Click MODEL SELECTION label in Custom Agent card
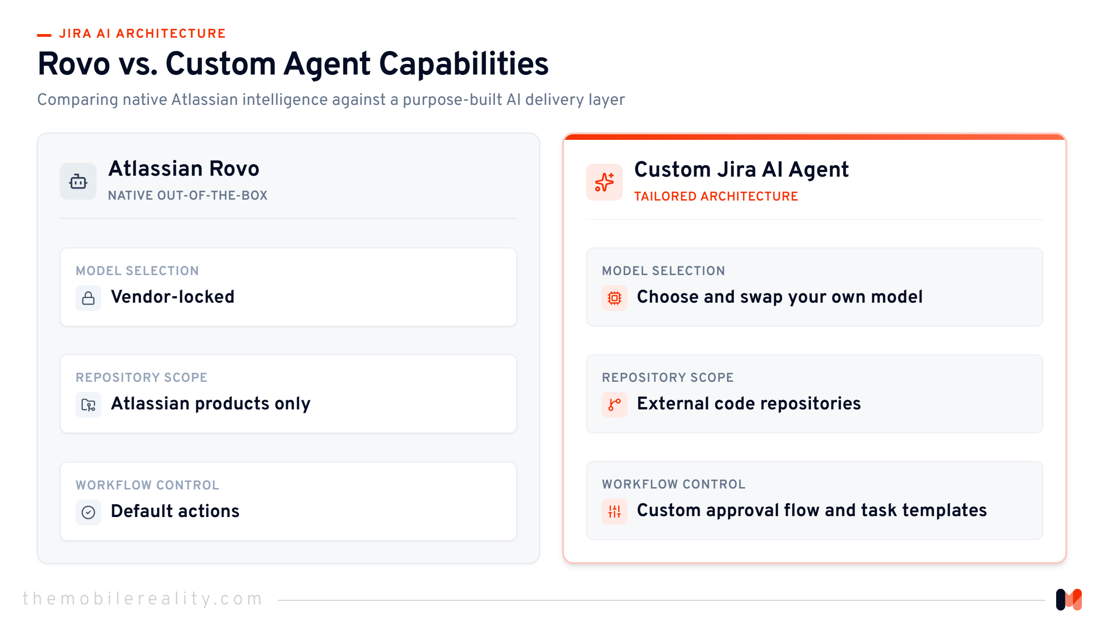 663,271
